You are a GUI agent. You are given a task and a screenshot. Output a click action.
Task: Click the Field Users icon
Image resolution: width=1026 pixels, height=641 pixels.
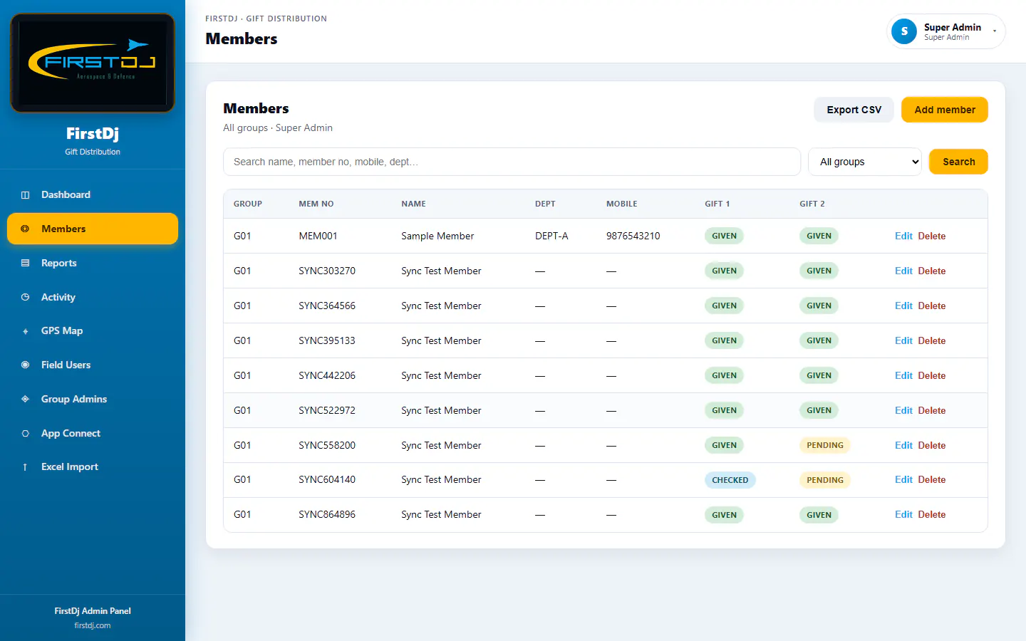pos(25,365)
